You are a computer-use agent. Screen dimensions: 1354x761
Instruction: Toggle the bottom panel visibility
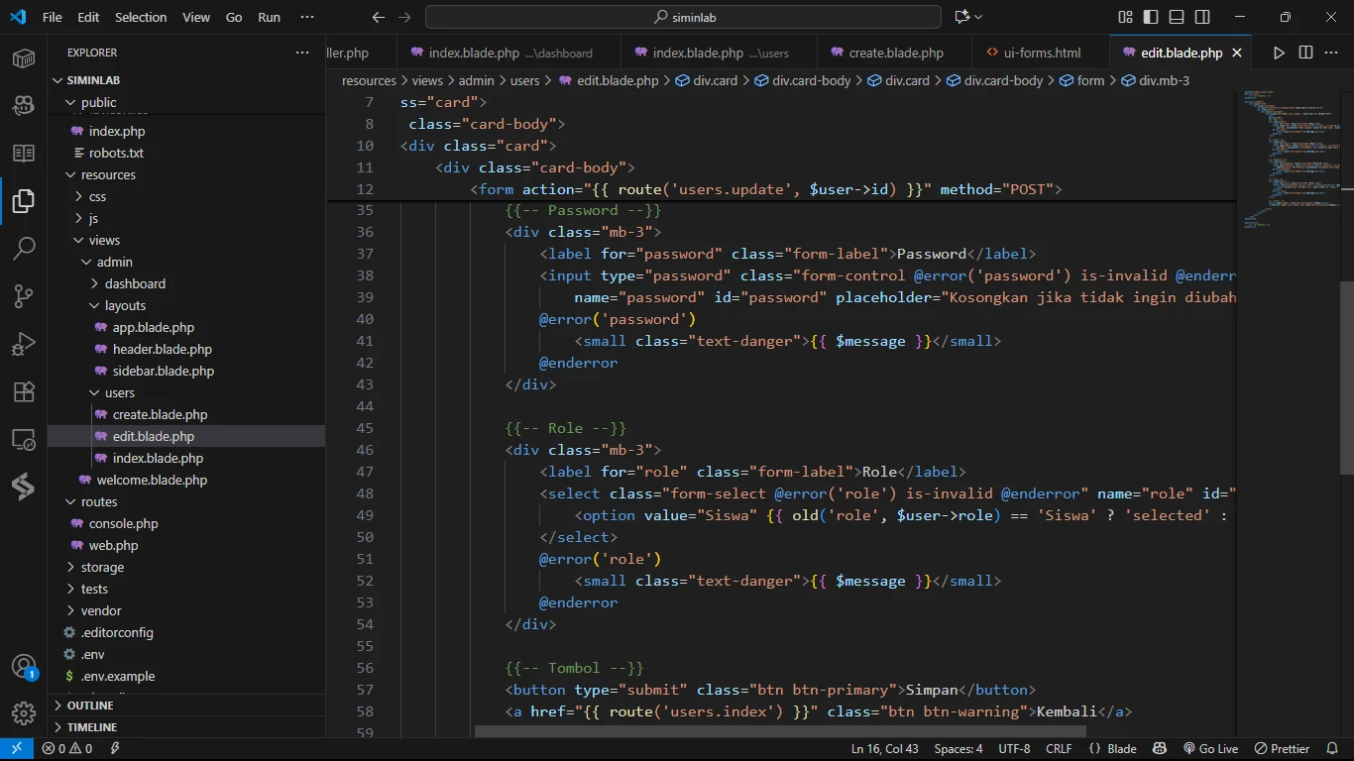(x=1177, y=17)
